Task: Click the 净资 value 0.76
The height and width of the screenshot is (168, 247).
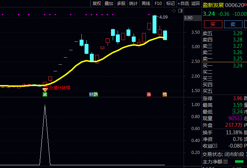Action: coord(237,139)
